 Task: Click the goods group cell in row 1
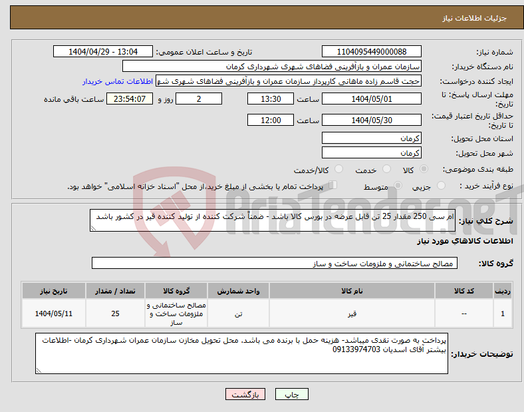tap(176, 313)
